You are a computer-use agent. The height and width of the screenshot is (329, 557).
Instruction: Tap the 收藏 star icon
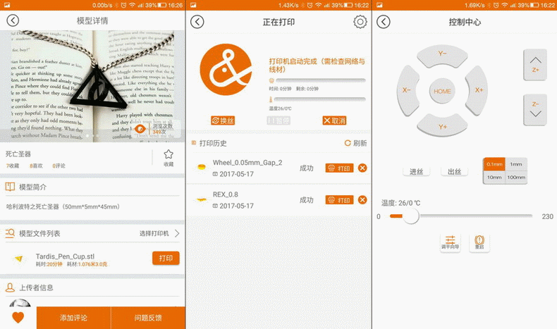coord(169,154)
